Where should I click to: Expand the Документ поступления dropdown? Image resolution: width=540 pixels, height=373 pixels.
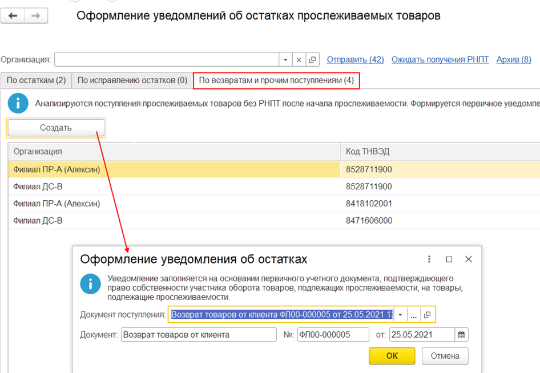(x=401, y=315)
